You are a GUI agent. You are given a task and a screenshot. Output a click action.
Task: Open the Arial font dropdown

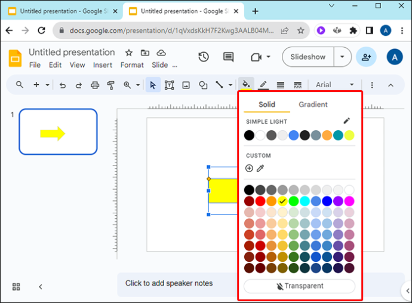[335, 85]
